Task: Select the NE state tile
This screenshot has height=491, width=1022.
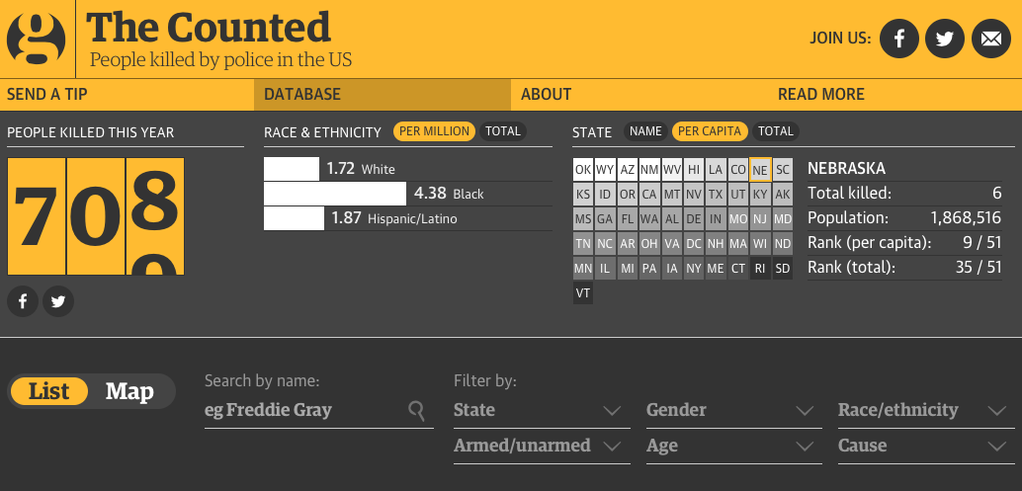Action: [x=761, y=170]
